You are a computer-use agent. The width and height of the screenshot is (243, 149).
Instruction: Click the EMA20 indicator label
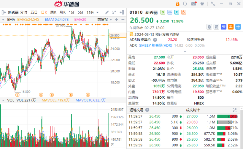[80, 20]
